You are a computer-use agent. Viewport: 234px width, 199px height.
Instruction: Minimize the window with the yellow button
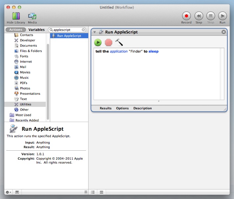click(x=14, y=7)
